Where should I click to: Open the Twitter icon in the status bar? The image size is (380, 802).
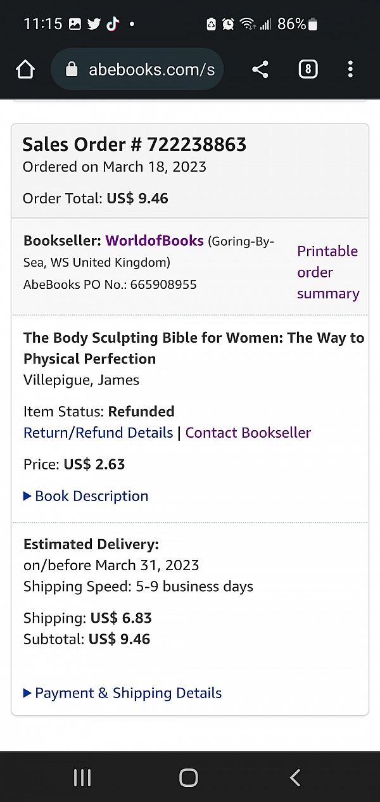[94, 23]
